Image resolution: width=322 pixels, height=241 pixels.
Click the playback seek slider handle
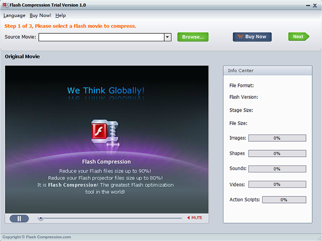pyautogui.click(x=41, y=218)
